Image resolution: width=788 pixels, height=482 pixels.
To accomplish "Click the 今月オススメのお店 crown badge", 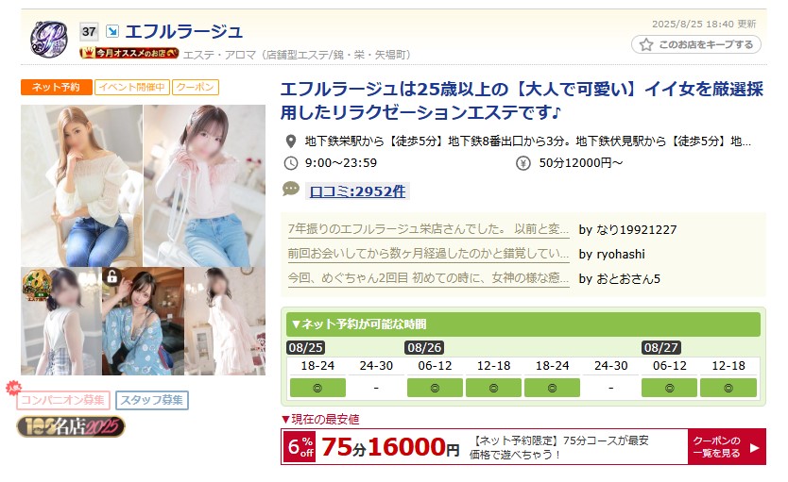I will [129, 53].
